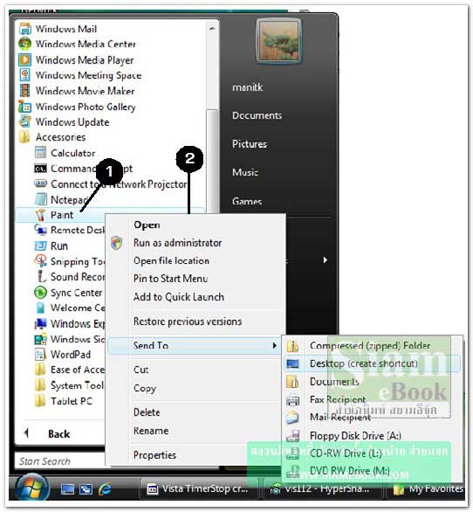
Task: Select the Sync Center icon
Action: [40, 293]
